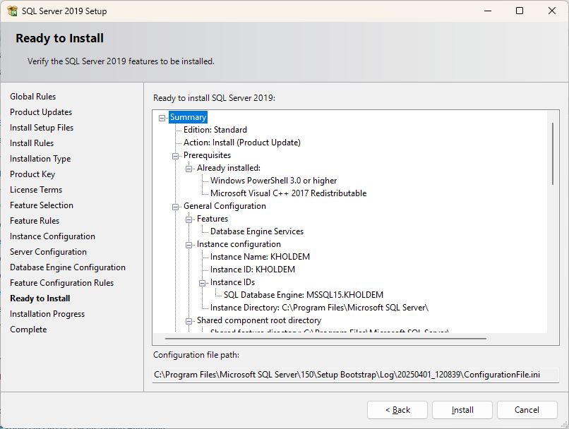569x429 pixels.
Task: Select Database Engine Services row
Action: pos(256,231)
